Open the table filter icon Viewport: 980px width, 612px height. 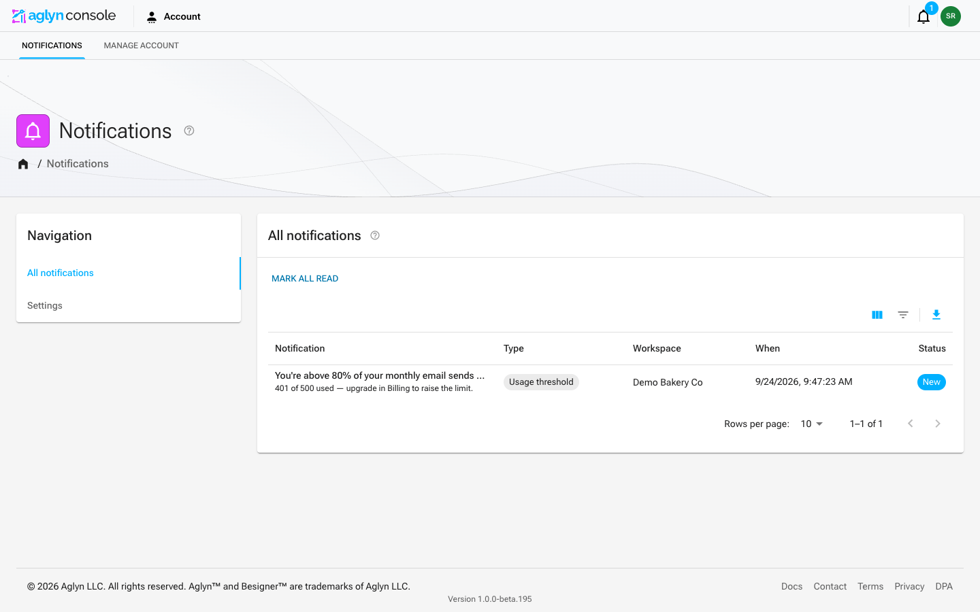(x=903, y=315)
